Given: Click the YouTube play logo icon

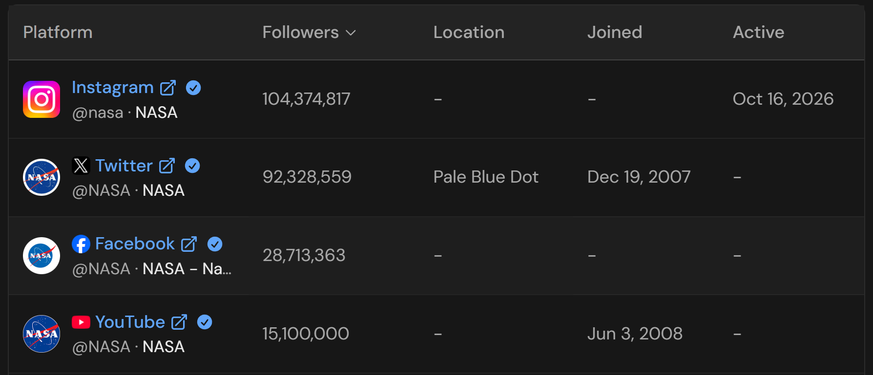Looking at the screenshot, I should (81, 322).
